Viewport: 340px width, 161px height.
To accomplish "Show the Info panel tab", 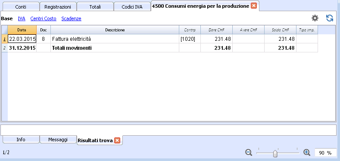I will pos(21,140).
